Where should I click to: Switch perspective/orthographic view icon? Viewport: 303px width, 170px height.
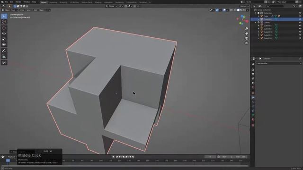tap(246, 43)
